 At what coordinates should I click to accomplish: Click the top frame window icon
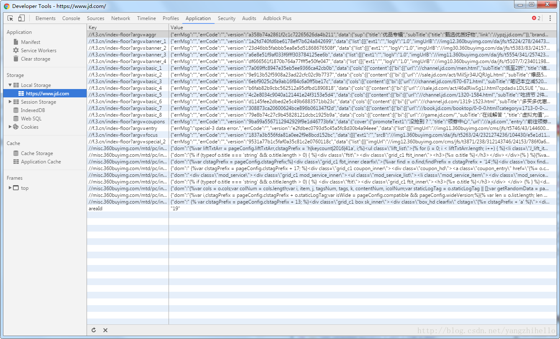pos(16,188)
